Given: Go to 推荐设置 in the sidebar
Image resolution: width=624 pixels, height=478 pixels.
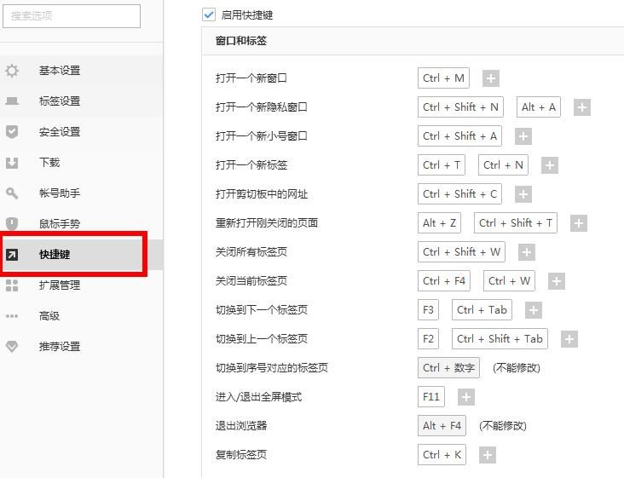Looking at the screenshot, I should point(60,347).
